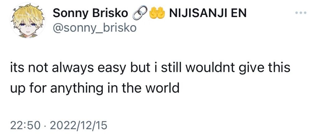Open Sonny Brisko's profile via display name
This screenshot has width=318, height=137.
(90, 14)
